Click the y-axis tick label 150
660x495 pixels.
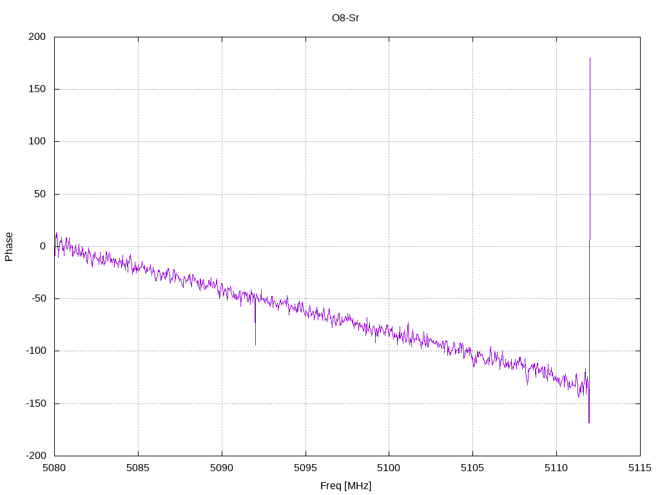click(x=37, y=89)
